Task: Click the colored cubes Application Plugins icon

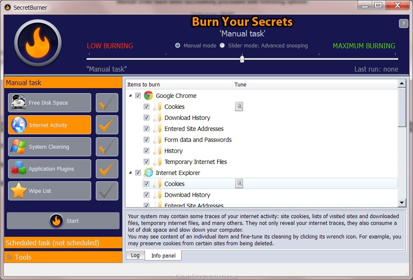Action: click(x=18, y=169)
